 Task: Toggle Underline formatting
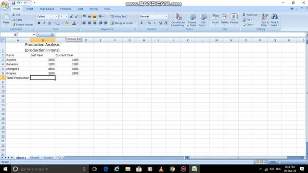(x=49, y=23)
